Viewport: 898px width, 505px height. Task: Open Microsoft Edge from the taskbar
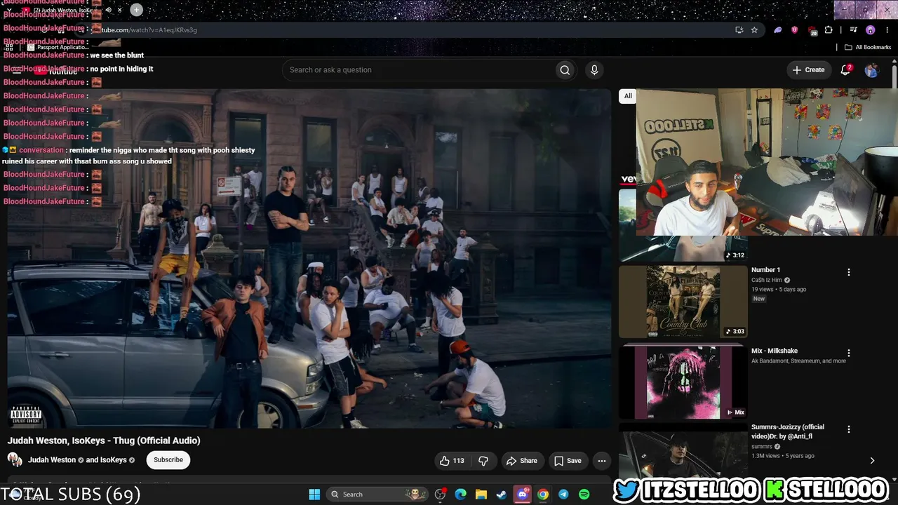461,494
